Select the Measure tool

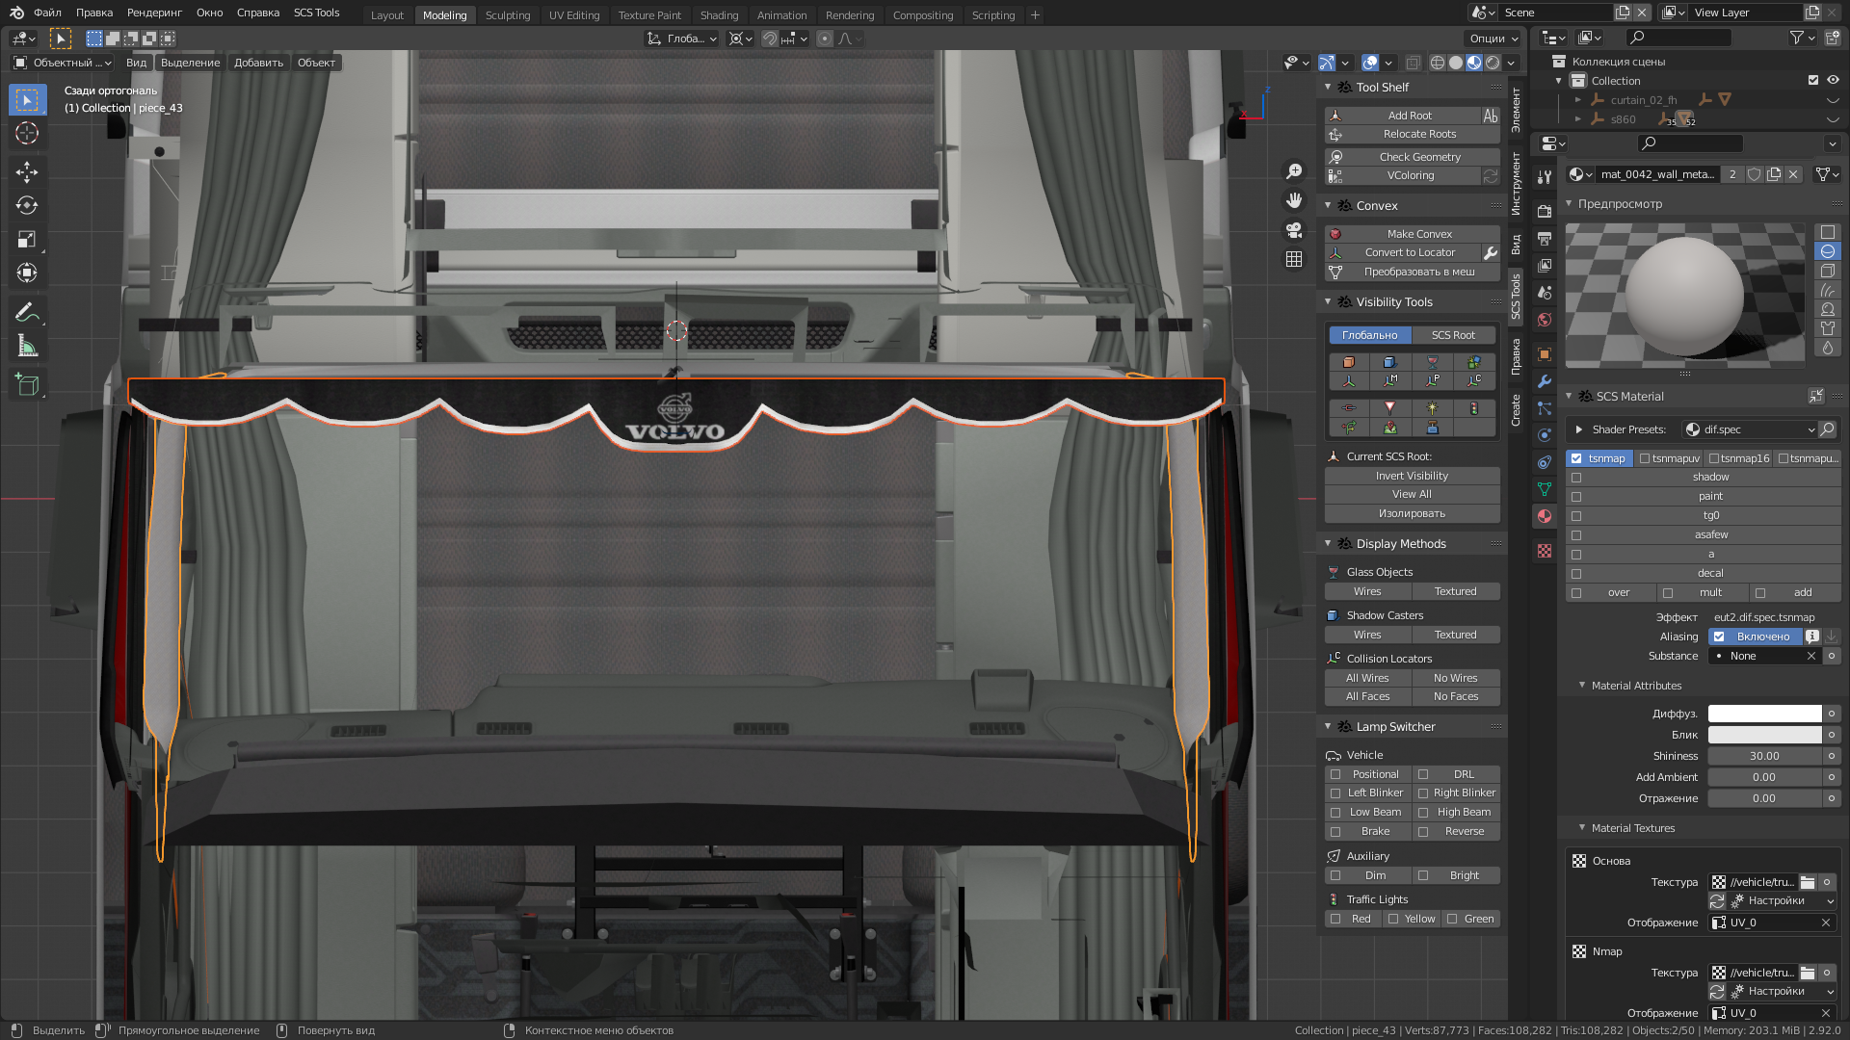click(27, 346)
